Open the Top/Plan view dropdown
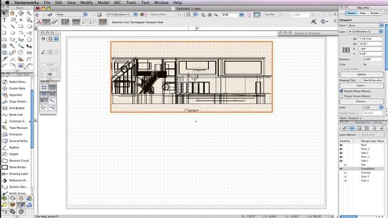The image size is (388, 218). click(272, 15)
